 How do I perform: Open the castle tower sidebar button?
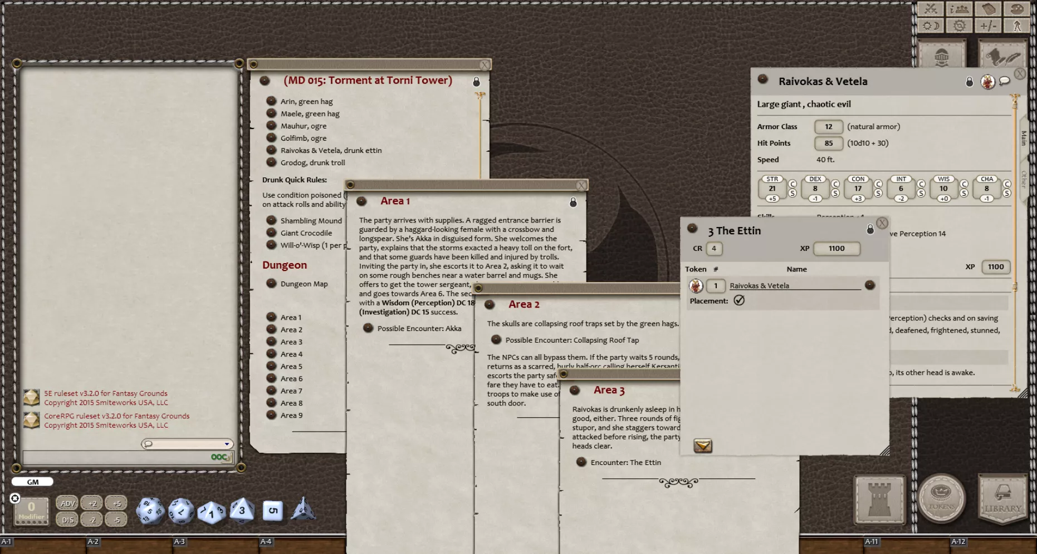point(880,499)
